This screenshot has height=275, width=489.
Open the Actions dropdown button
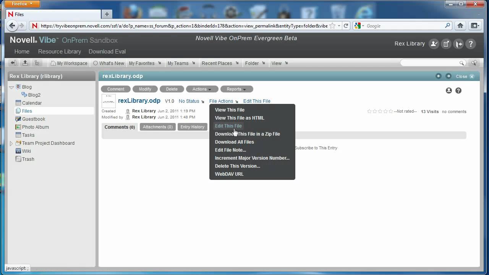click(202, 89)
